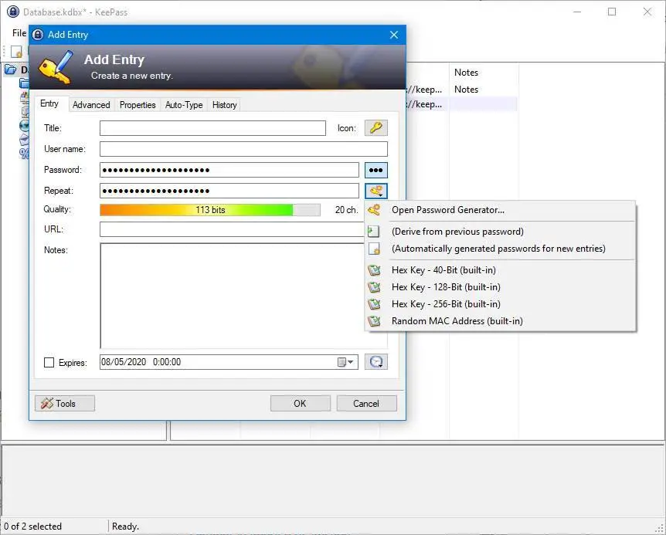The width and height of the screenshot is (666, 535).
Task: Click the Hex Key 256-Bit icon
Action: (374, 303)
